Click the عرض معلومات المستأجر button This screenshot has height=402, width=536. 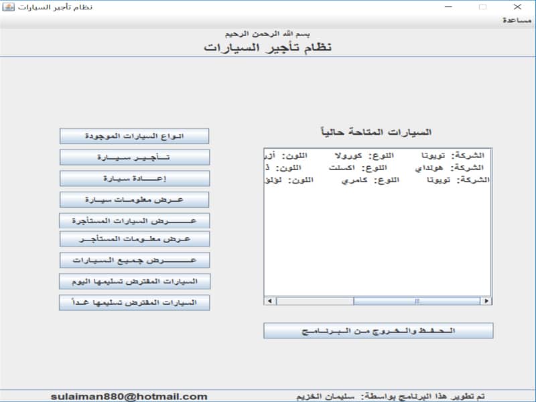pyautogui.click(x=134, y=239)
